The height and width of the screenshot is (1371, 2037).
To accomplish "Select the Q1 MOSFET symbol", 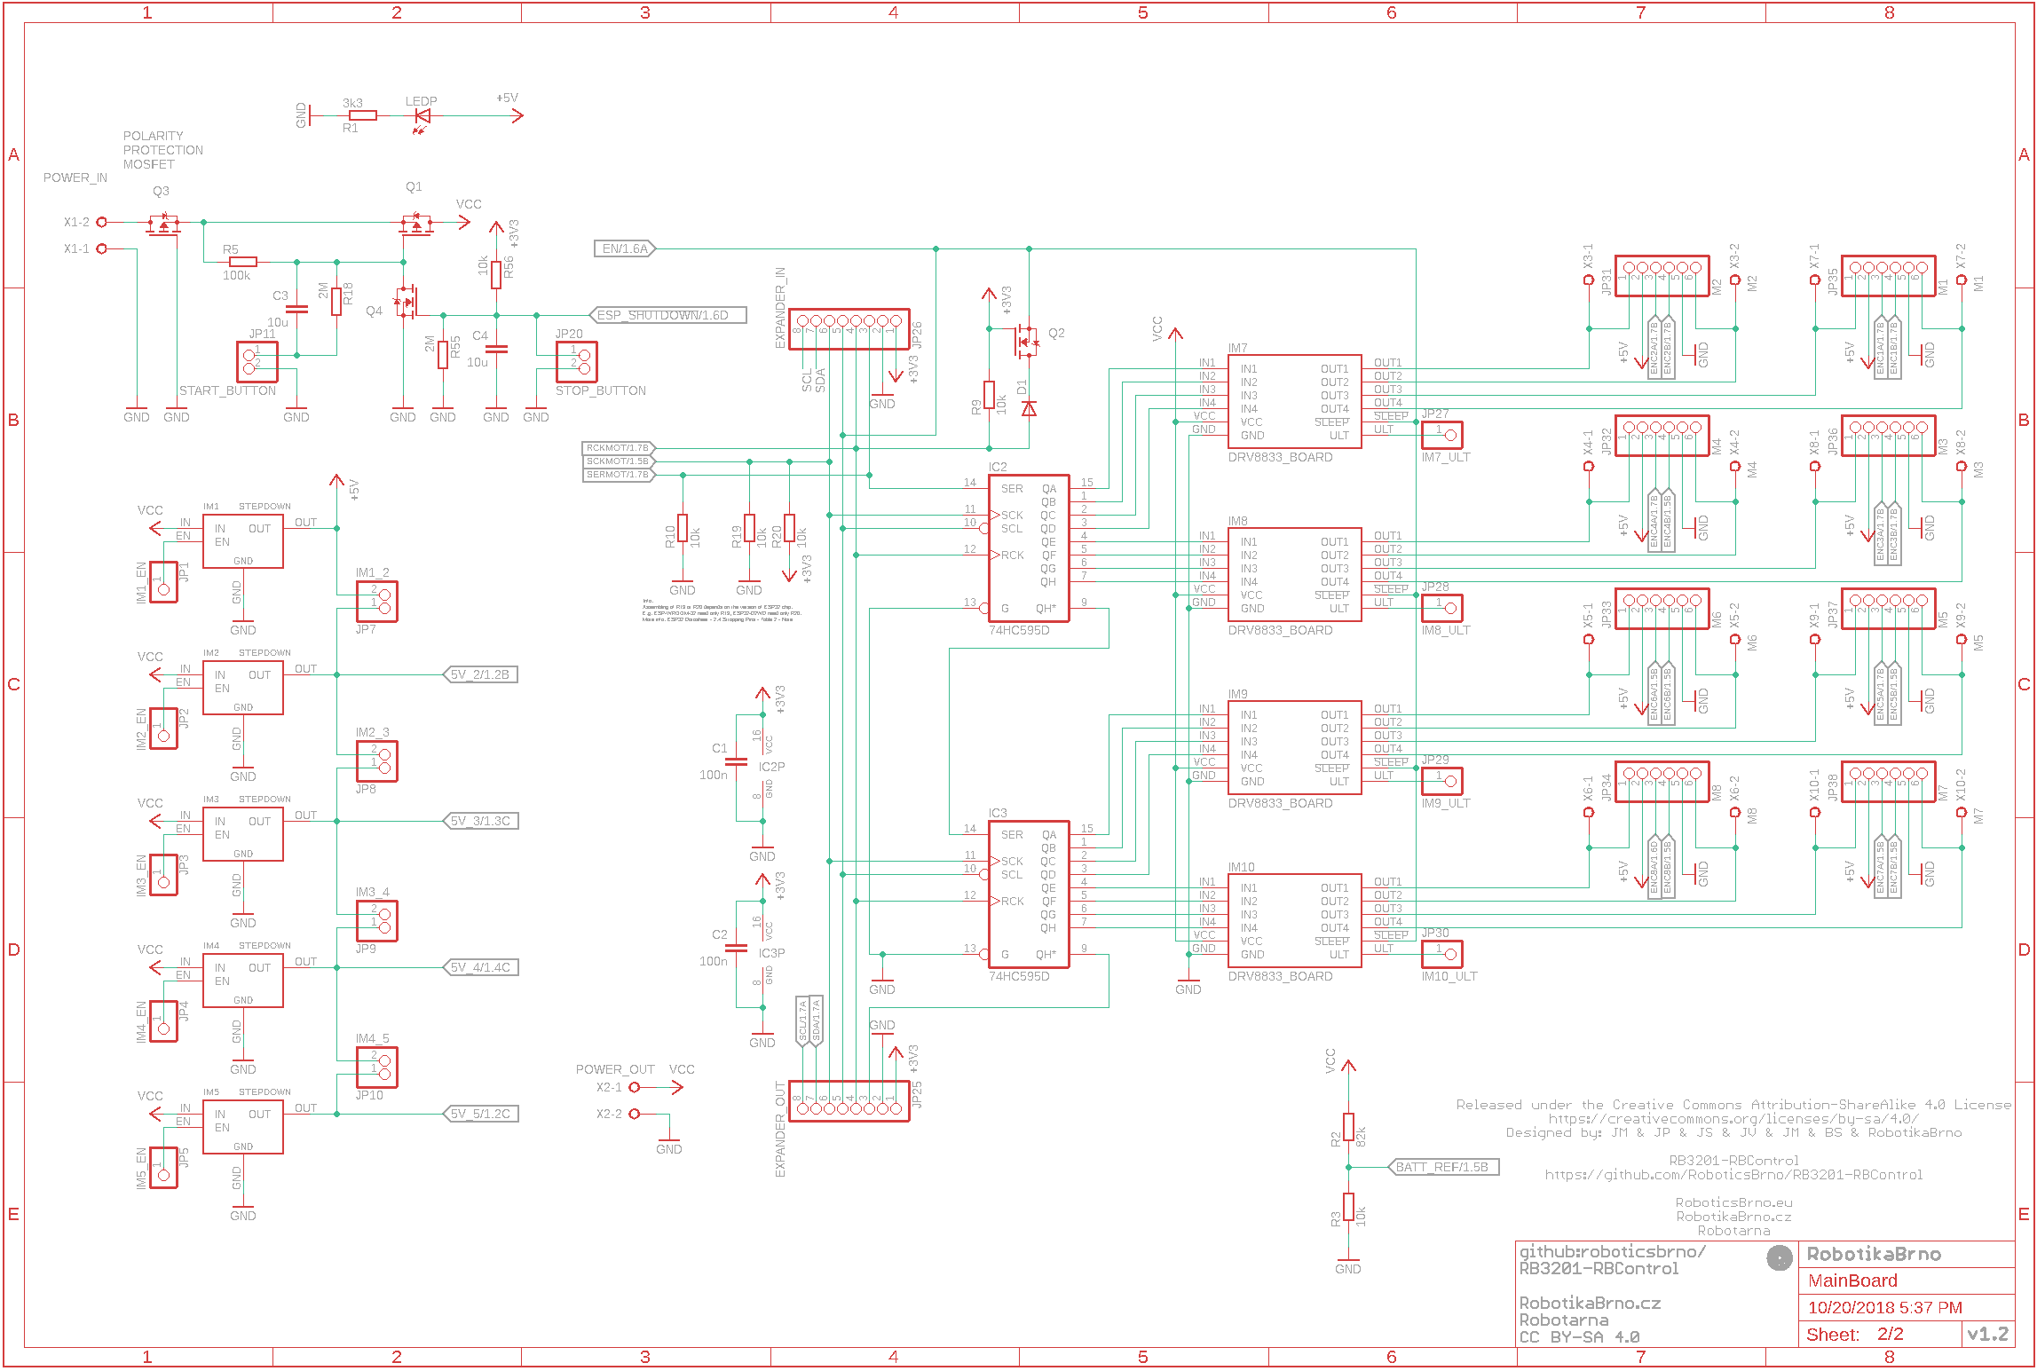I will click(415, 224).
